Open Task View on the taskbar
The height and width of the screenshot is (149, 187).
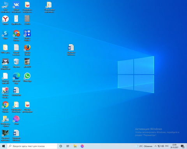[68, 146]
